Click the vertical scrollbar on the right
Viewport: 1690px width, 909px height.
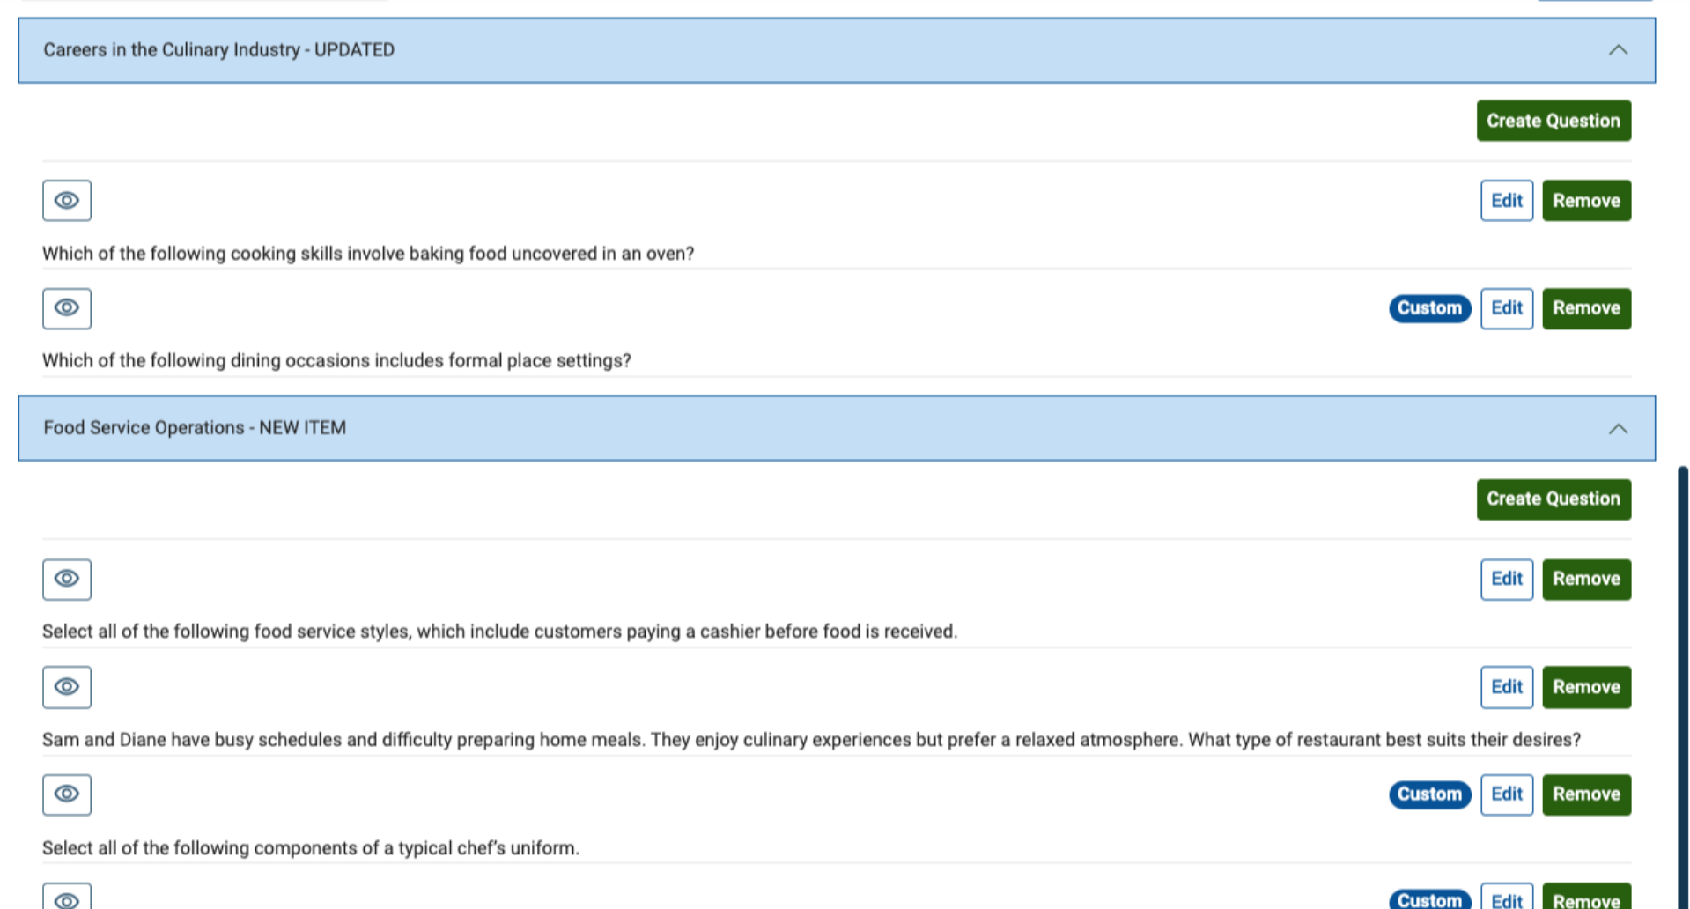click(x=1683, y=687)
